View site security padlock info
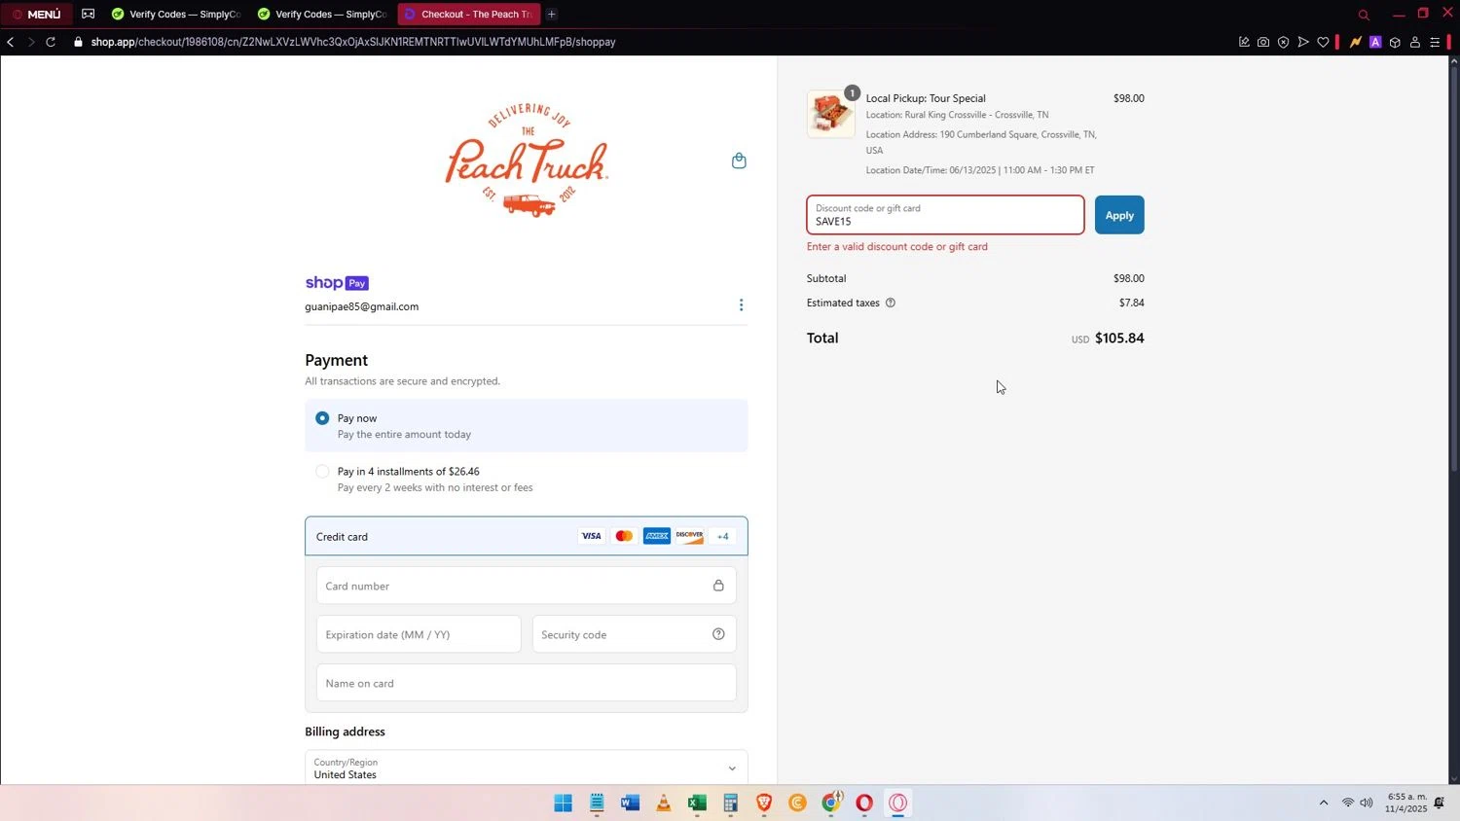1460x821 pixels. (x=78, y=42)
